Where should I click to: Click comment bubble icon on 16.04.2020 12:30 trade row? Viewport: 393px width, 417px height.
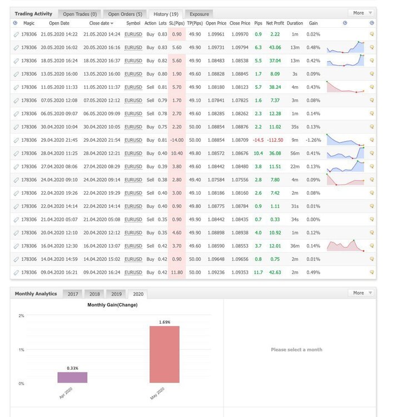372,246
